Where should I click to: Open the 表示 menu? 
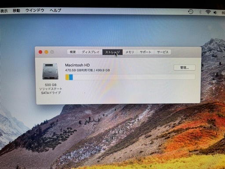pyautogui.click(x=4, y=11)
